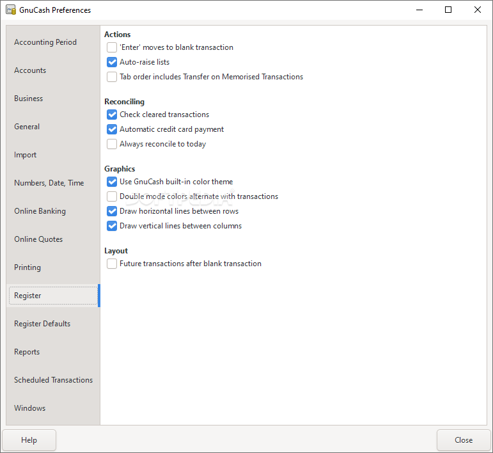
Task: Open the Import preferences page
Action: pyautogui.click(x=53, y=155)
